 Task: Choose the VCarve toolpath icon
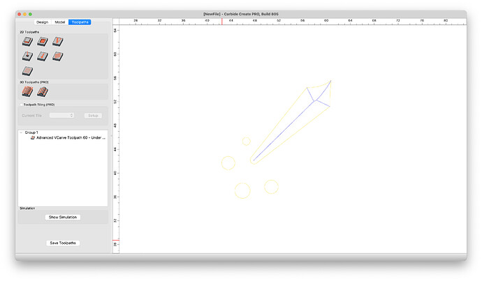point(58,42)
